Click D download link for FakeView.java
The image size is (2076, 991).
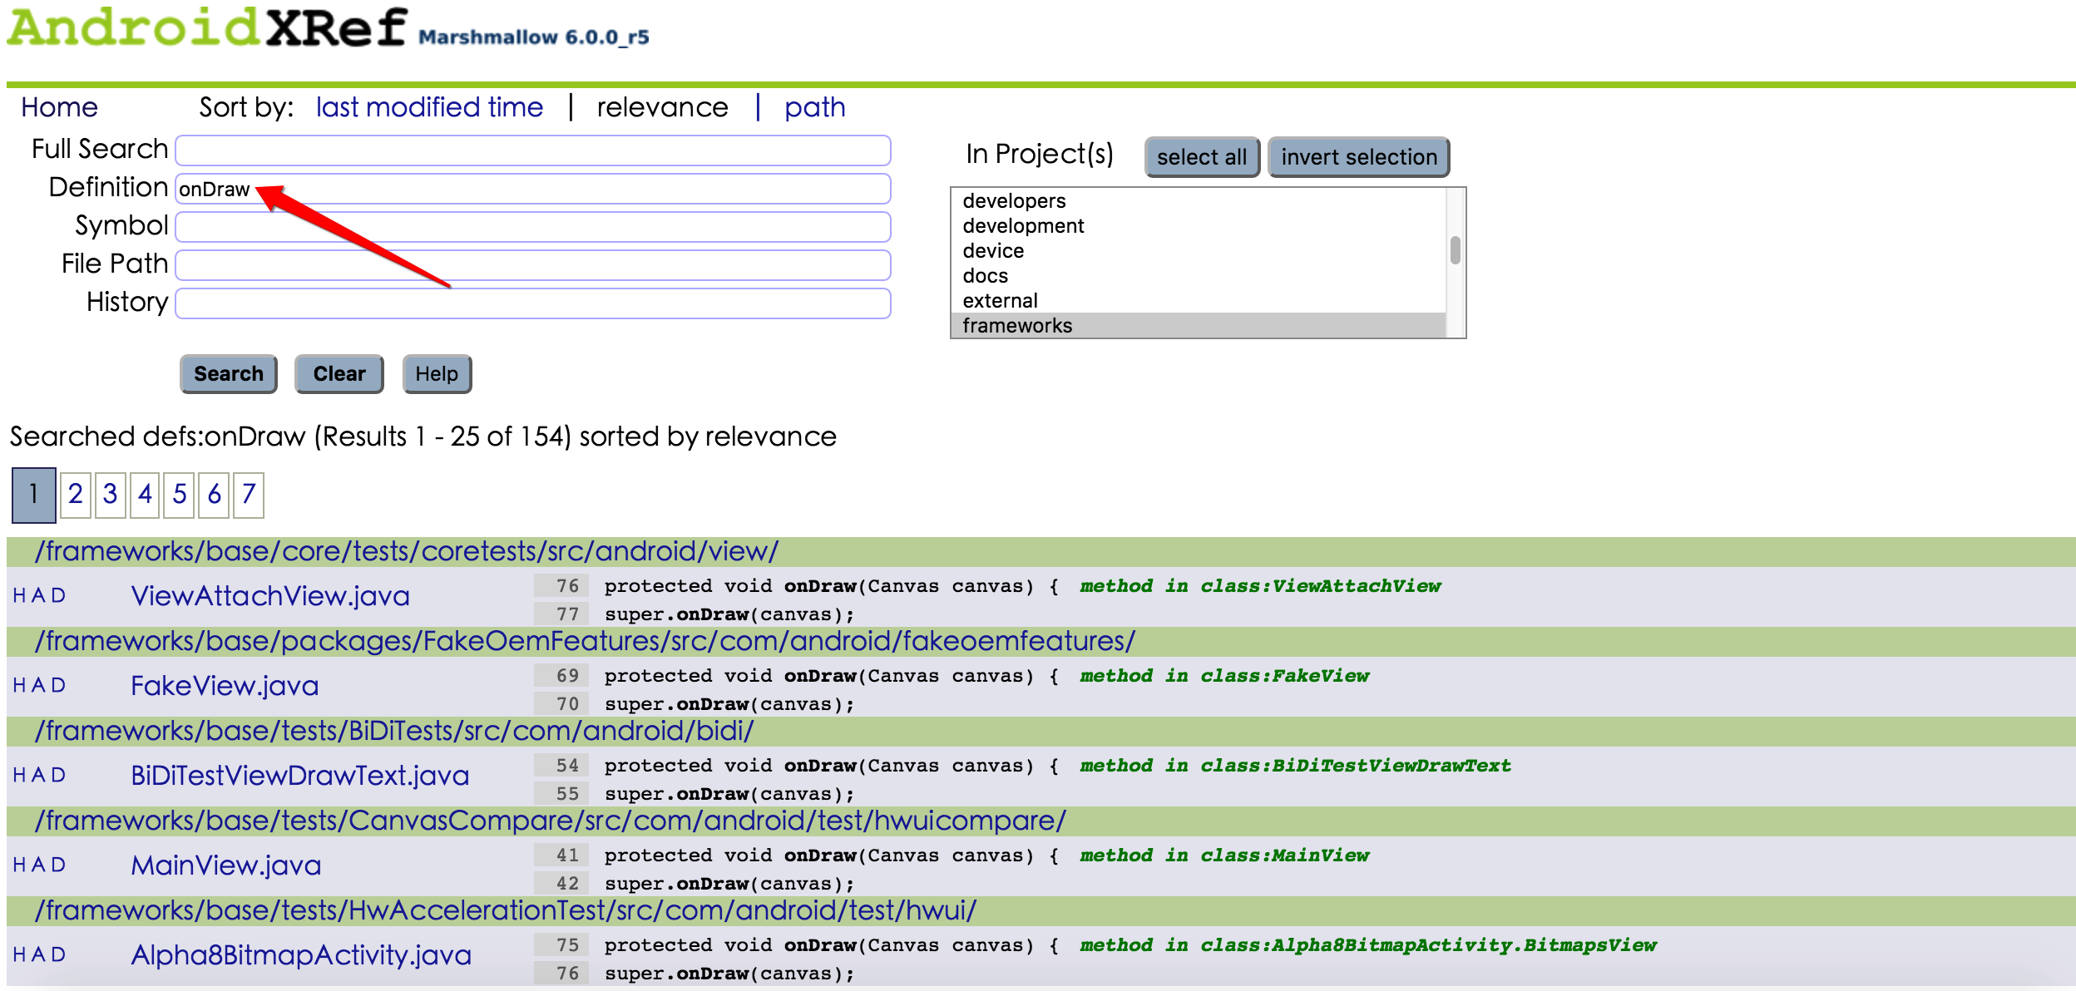tap(58, 686)
